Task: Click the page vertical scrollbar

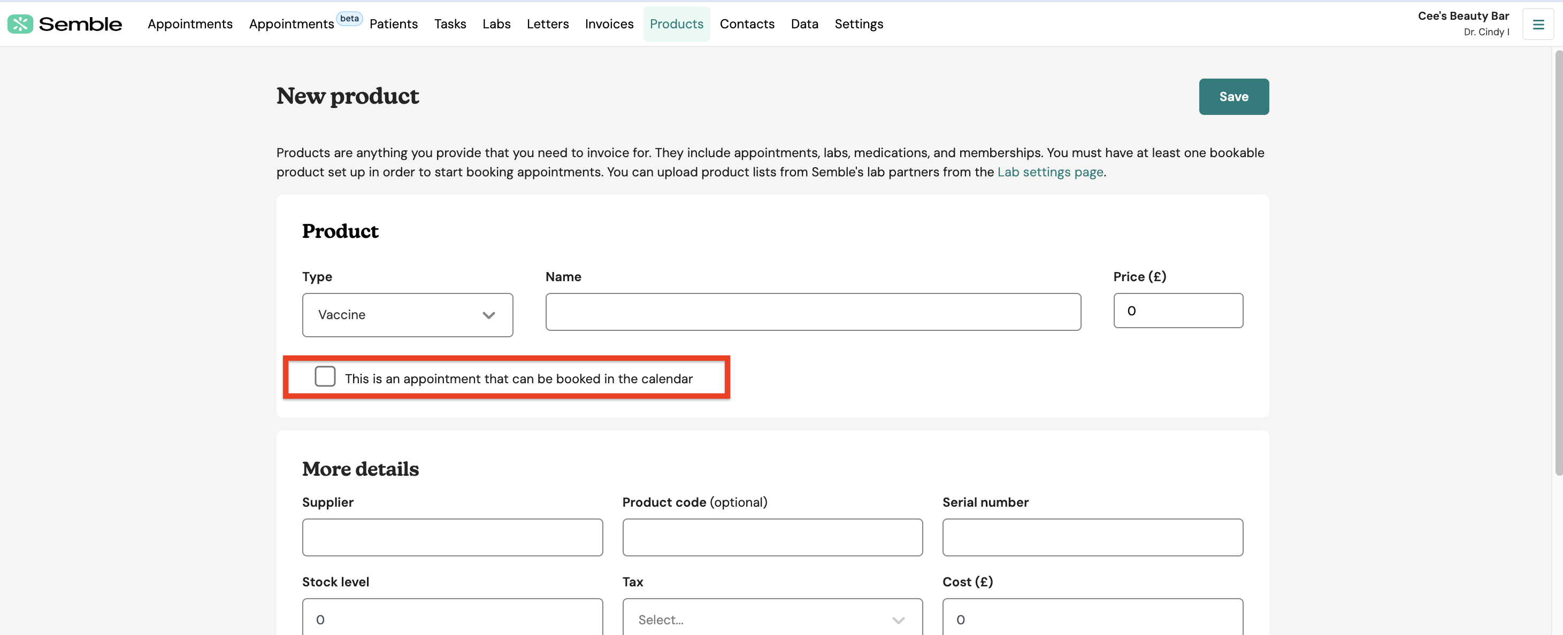Action: (1558, 262)
